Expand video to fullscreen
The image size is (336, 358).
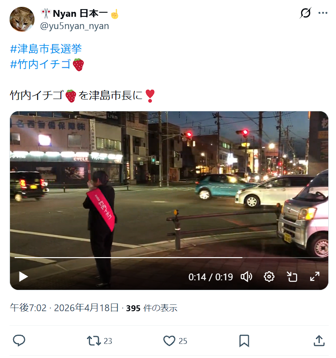(x=315, y=277)
